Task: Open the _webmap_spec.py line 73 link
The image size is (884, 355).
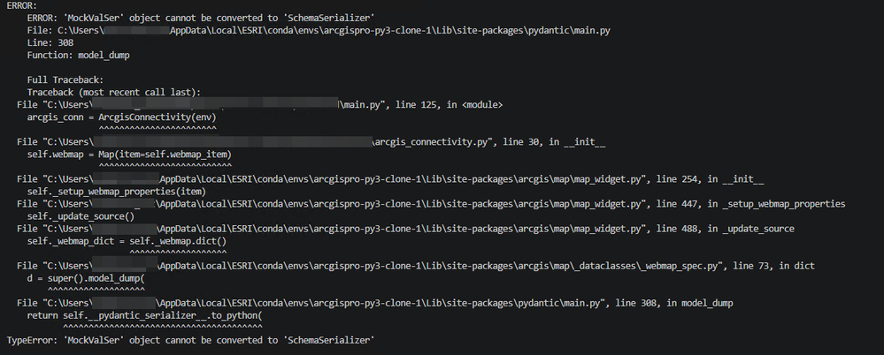Action: click(416, 266)
